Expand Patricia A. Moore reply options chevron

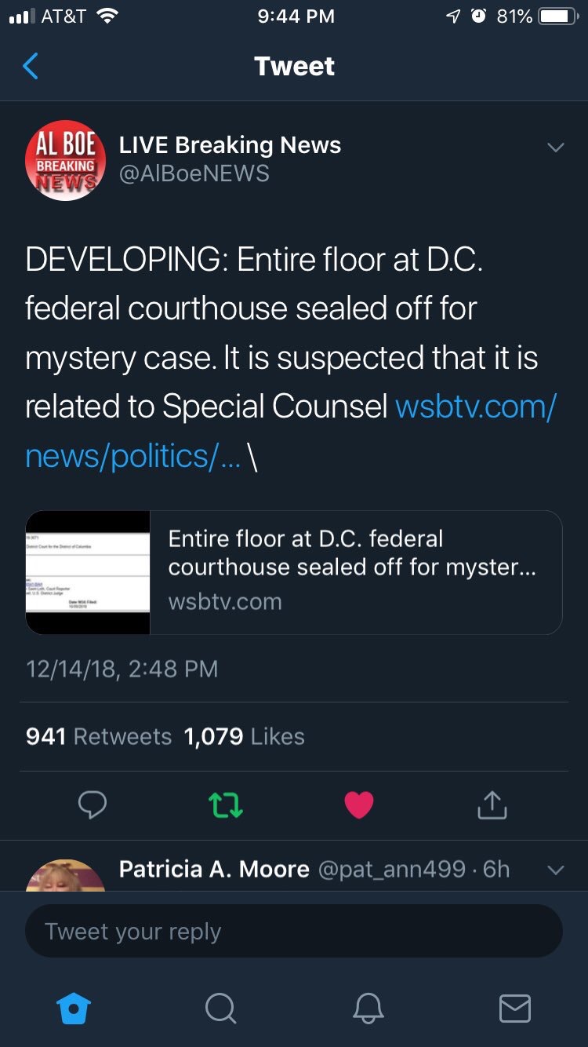555,870
